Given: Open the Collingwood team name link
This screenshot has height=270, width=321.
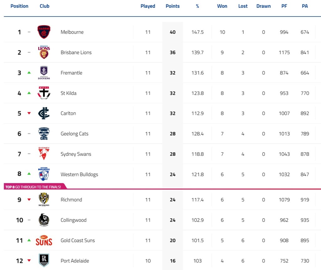Looking at the screenshot, I should point(73,220).
